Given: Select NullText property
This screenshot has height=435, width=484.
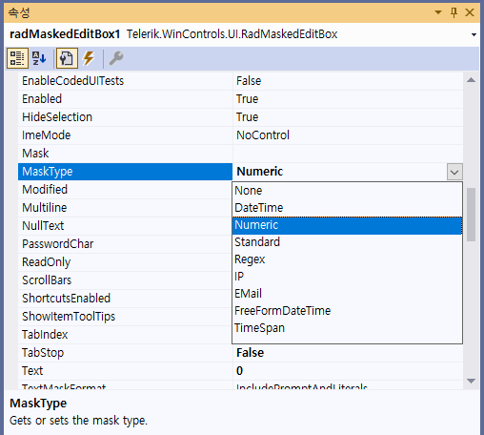Looking at the screenshot, I should click(125, 226).
